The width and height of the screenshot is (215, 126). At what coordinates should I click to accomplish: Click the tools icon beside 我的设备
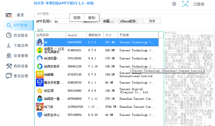(9, 66)
